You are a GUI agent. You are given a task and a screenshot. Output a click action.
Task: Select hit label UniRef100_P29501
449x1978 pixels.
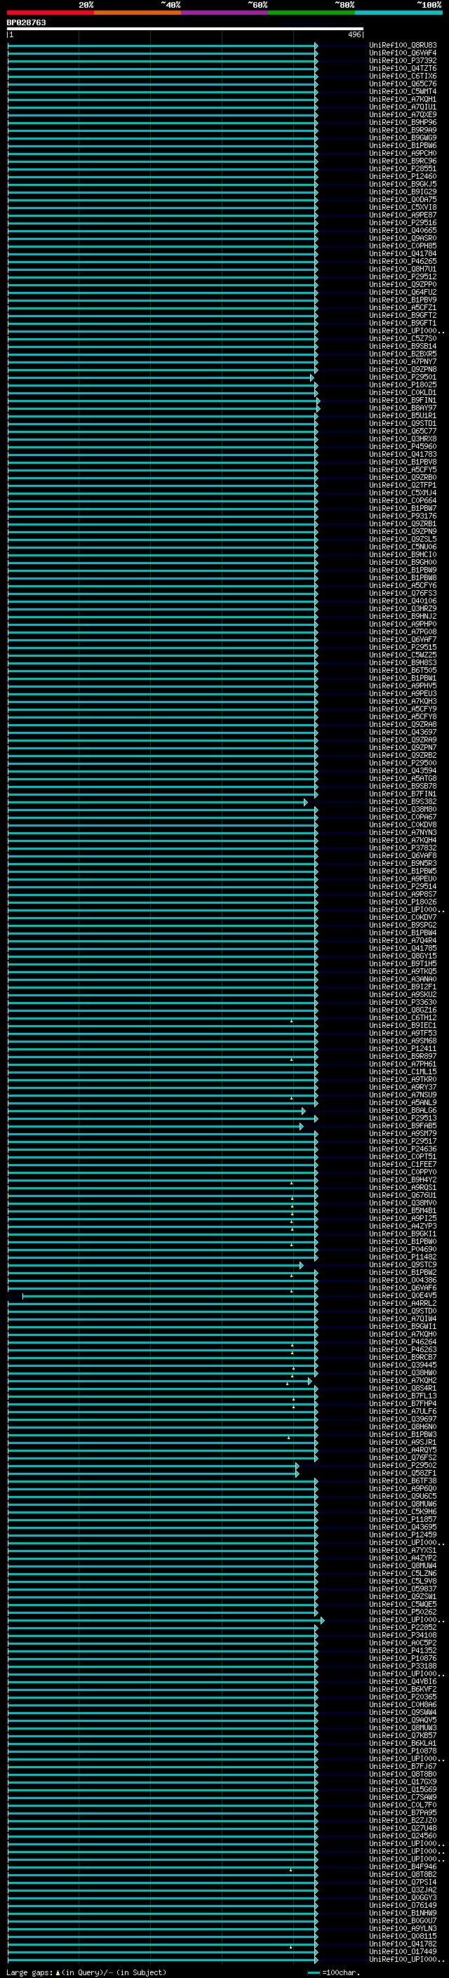click(403, 377)
